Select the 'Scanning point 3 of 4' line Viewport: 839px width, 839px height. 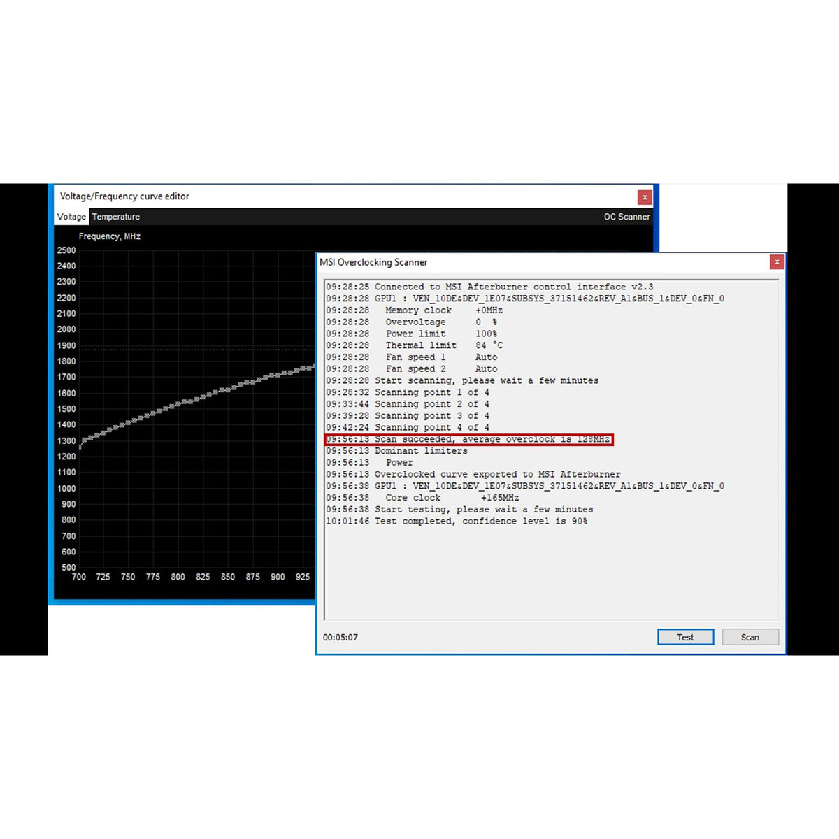point(408,416)
